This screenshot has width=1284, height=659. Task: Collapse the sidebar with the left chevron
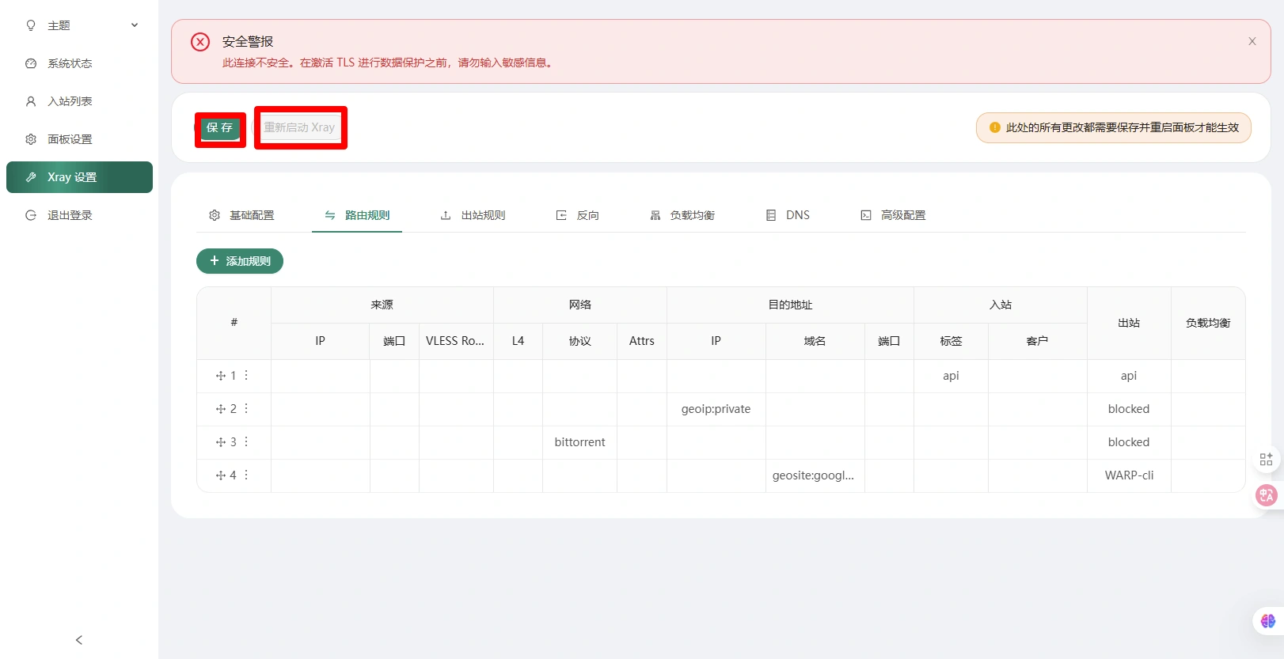click(x=79, y=640)
